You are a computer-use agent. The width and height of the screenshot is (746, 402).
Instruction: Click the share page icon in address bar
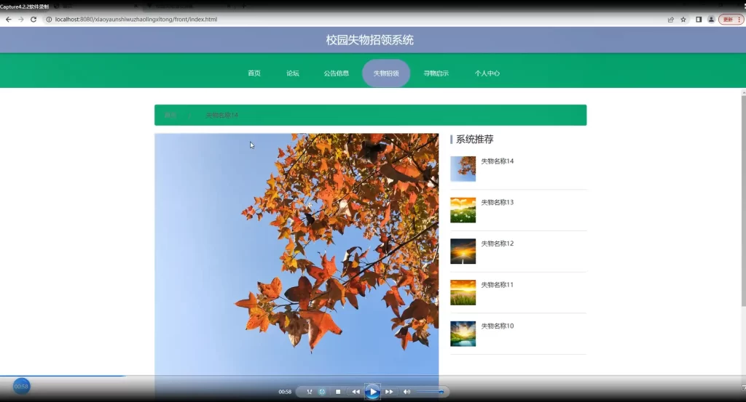[x=670, y=20]
